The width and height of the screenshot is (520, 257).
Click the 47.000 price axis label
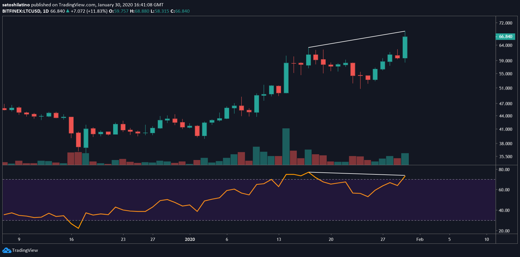506,104
